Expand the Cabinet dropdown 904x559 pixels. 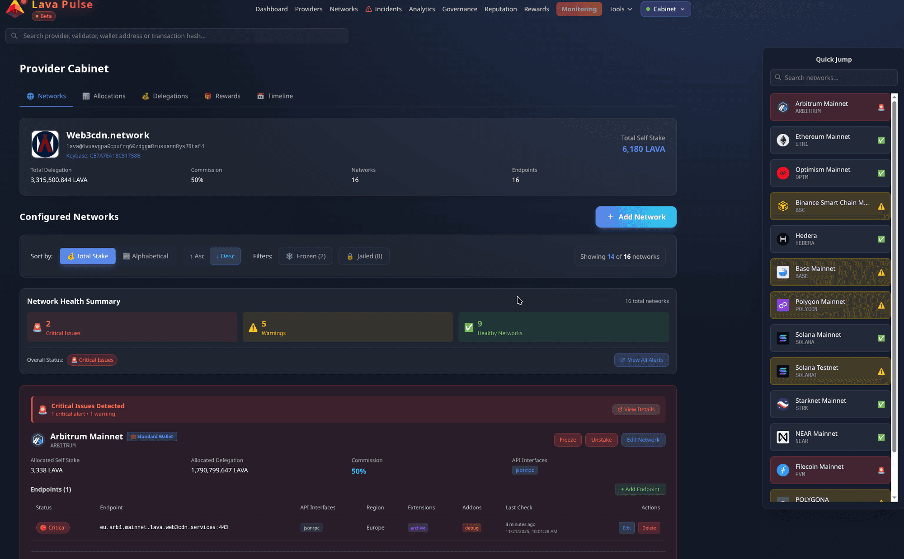tap(665, 9)
